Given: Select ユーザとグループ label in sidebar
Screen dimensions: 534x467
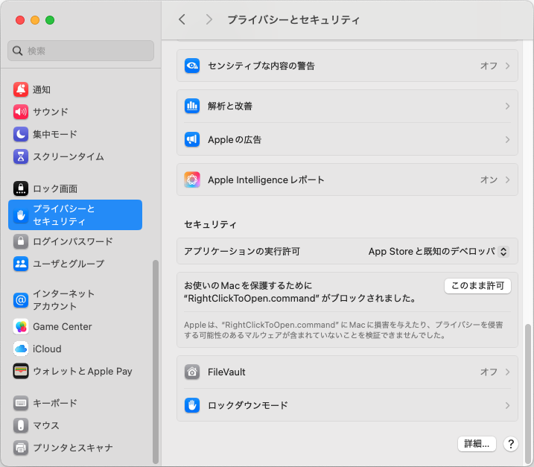Looking at the screenshot, I should point(69,264).
